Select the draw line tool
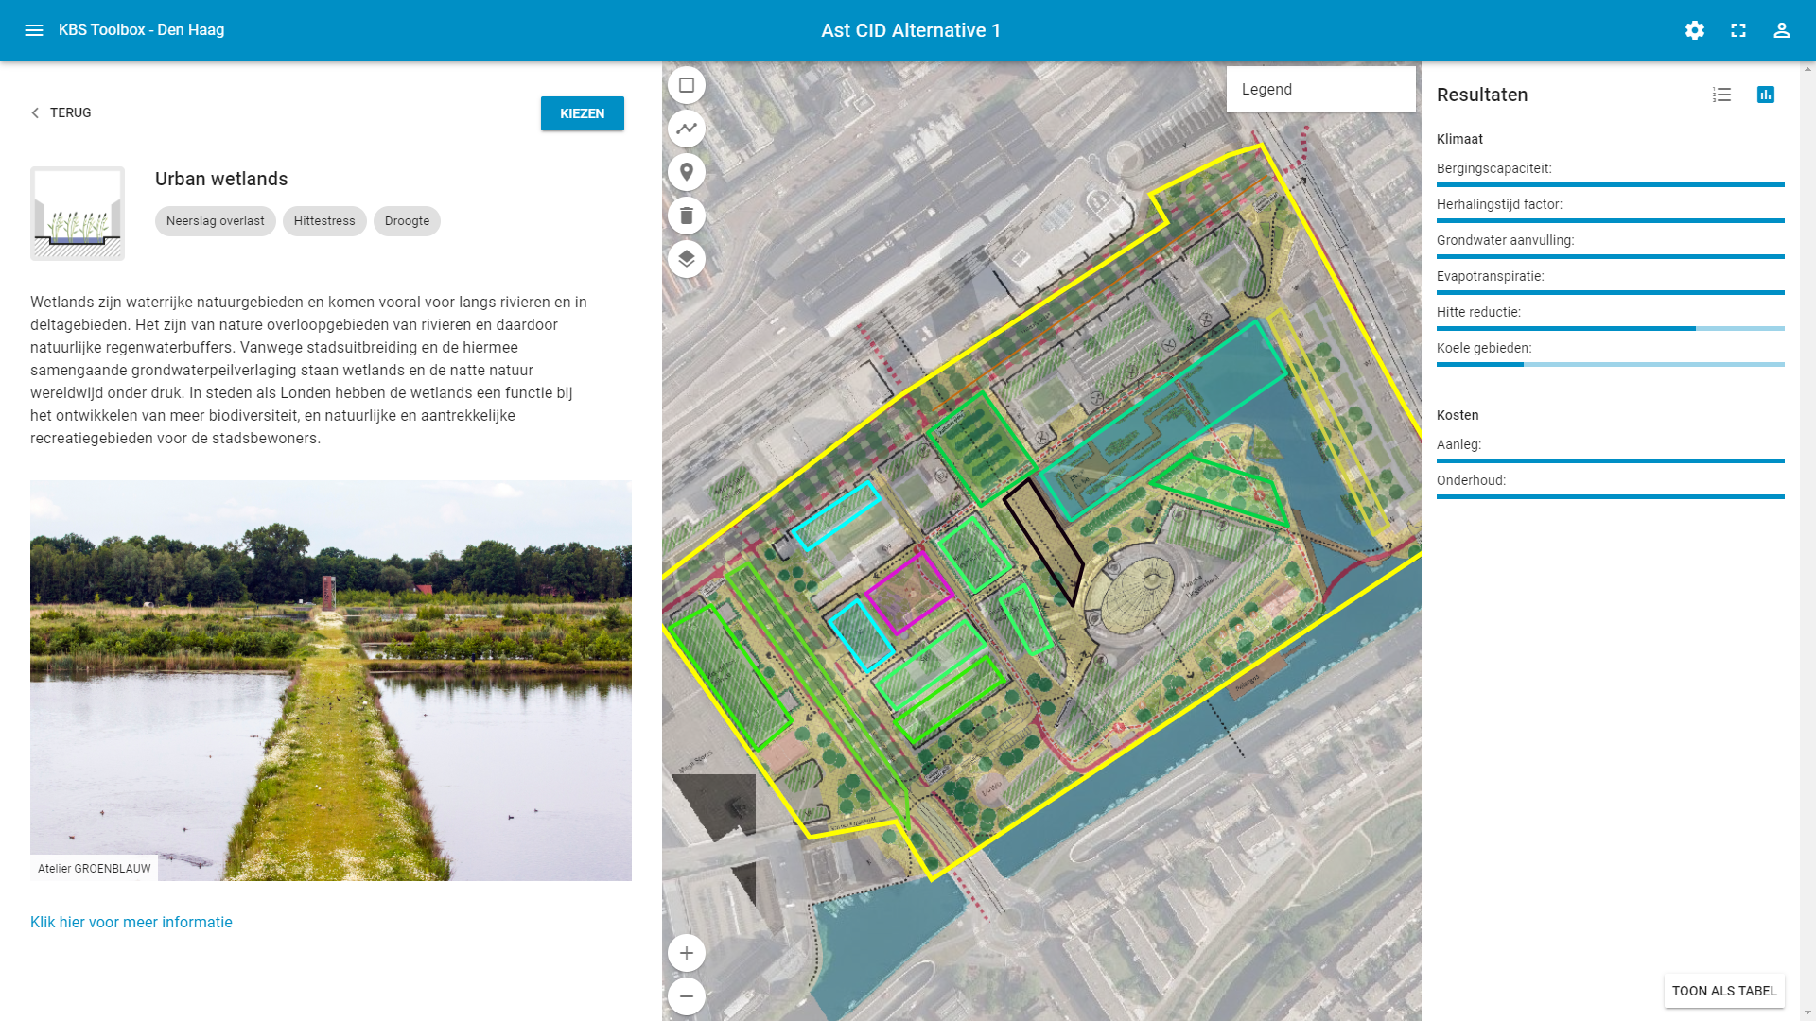The height and width of the screenshot is (1021, 1816). pos(687,129)
